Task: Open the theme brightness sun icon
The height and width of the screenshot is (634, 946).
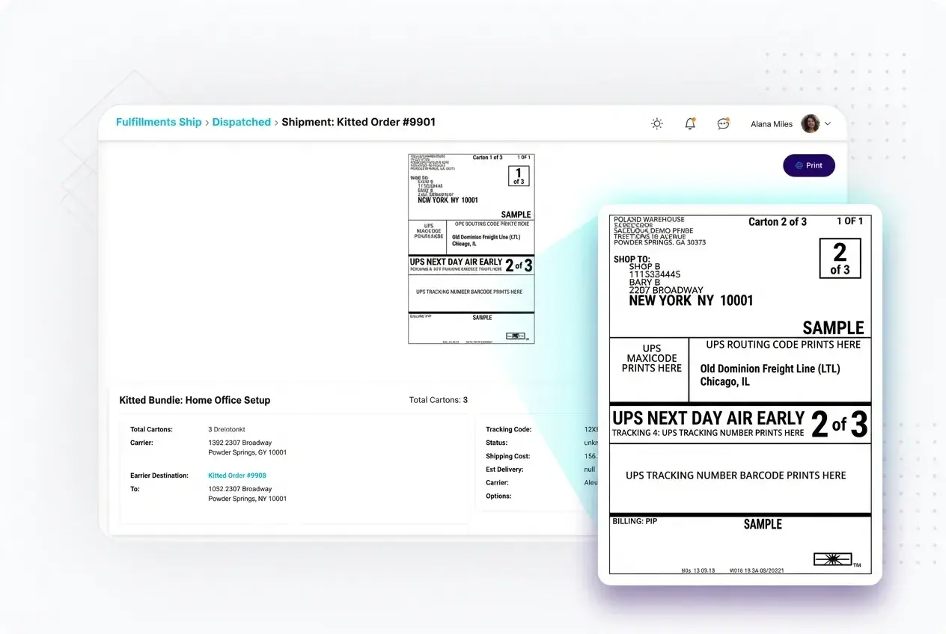Action: tap(656, 123)
